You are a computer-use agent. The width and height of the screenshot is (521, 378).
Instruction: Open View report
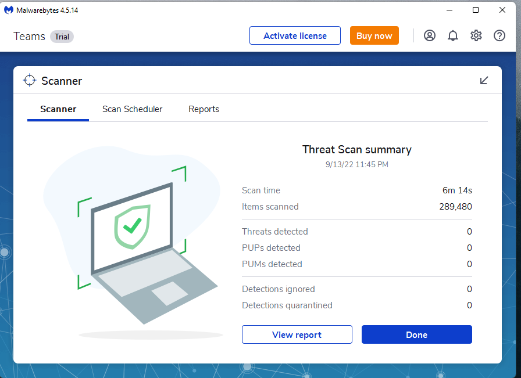click(297, 334)
